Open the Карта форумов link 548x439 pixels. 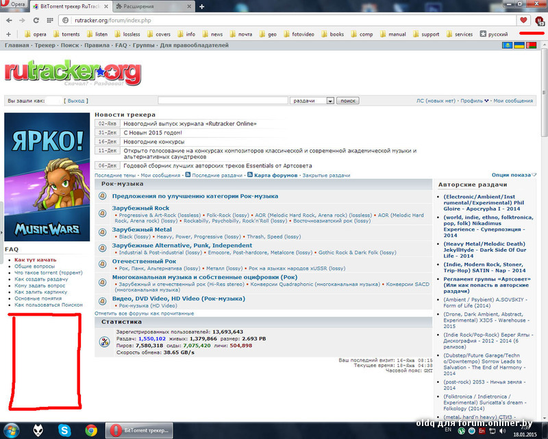tap(276, 175)
